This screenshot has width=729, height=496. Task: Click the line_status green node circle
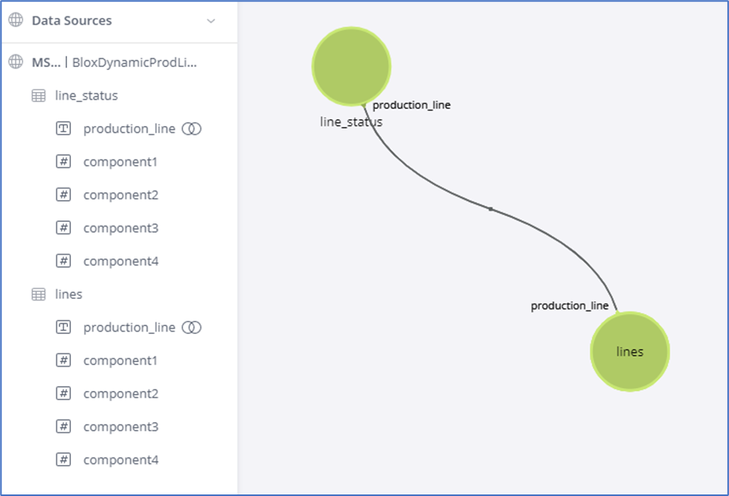(x=351, y=66)
